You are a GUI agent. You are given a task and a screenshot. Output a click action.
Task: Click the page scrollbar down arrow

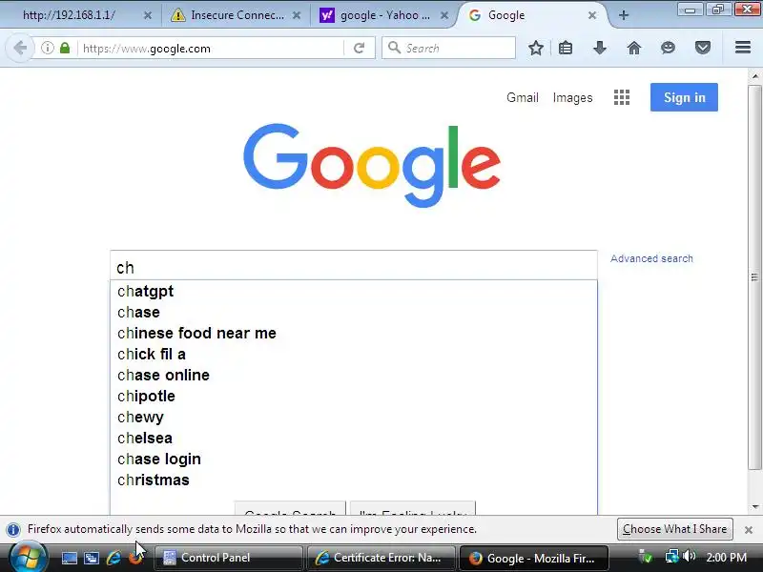tap(754, 507)
